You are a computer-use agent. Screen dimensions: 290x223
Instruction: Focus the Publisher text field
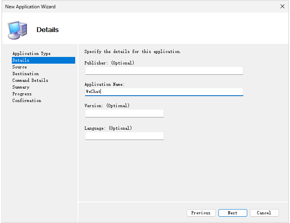point(164,70)
